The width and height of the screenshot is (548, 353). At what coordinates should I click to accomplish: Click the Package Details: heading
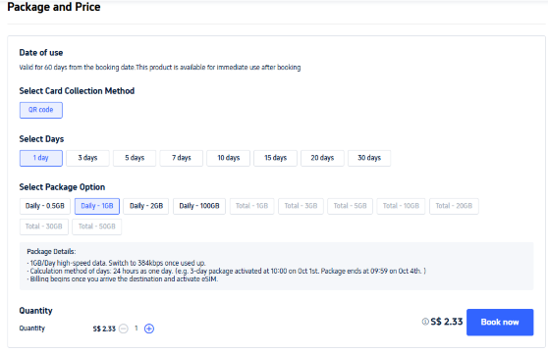click(51, 251)
